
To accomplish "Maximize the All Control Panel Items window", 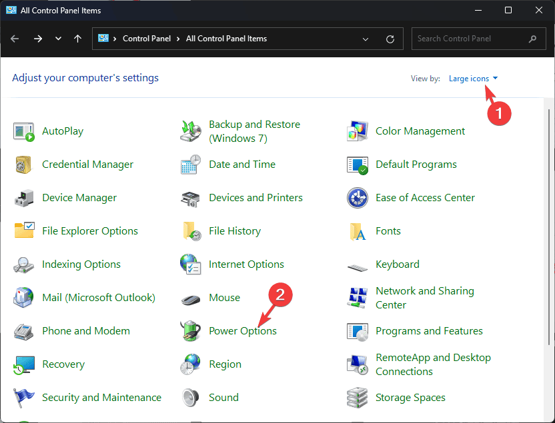I will tap(508, 10).
